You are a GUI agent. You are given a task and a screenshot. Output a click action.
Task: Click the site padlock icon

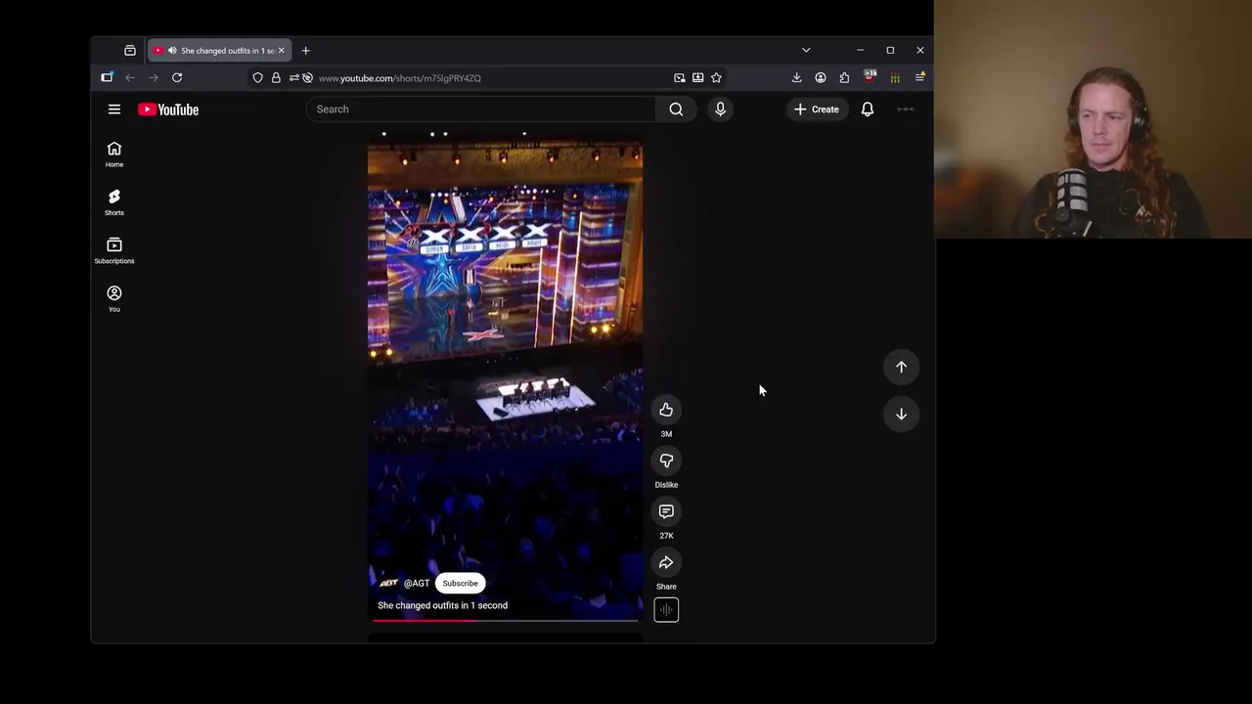276,77
